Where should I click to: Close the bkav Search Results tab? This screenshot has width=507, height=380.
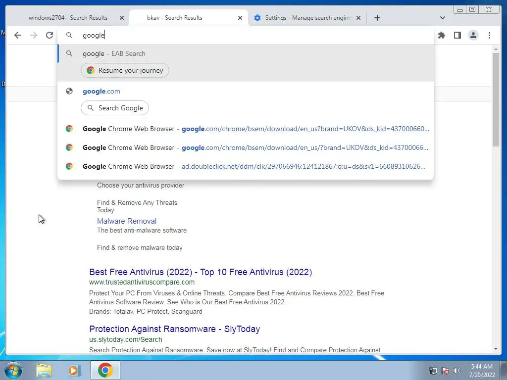[x=240, y=18]
